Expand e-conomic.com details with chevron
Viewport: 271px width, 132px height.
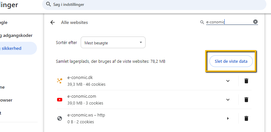[x=228, y=100]
